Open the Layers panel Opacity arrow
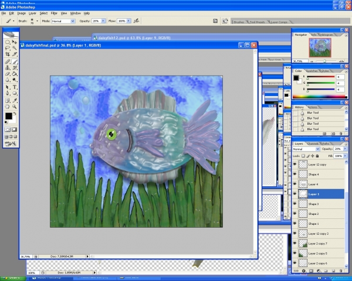Image resolution: width=352 pixels, height=281 pixels. 346,149
